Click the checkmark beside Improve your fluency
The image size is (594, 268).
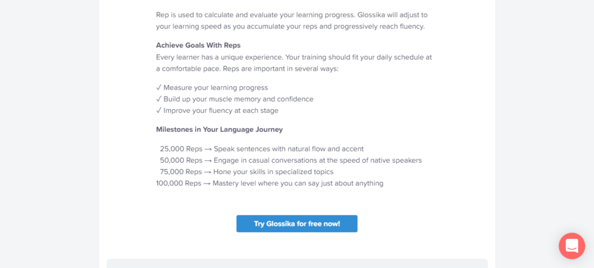tap(159, 110)
